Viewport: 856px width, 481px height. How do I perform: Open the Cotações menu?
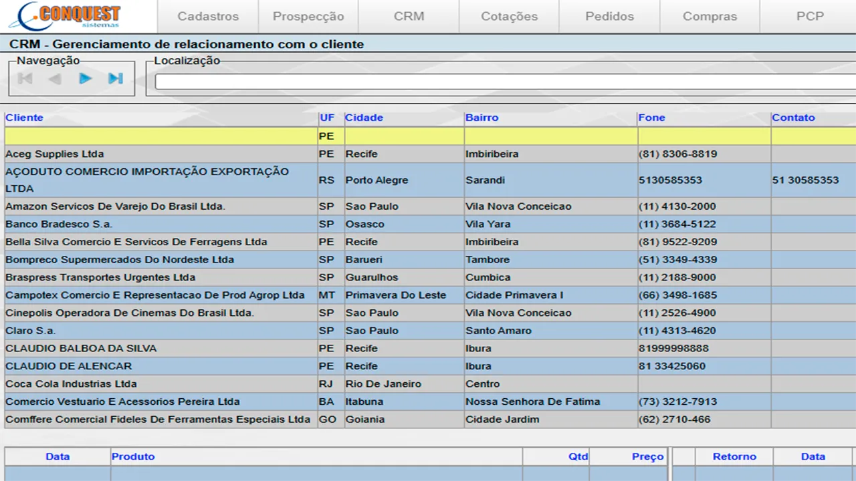(x=509, y=16)
